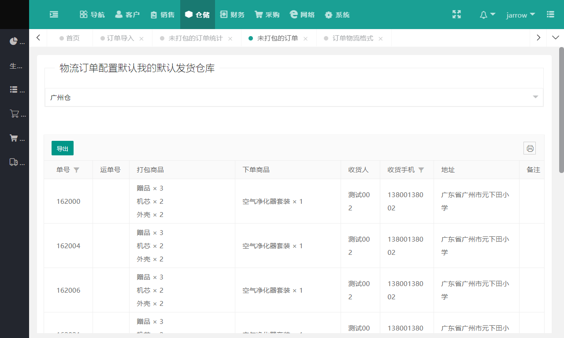Screen dimensions: 564x338
Task: Click the list icon at top right
Action: click(x=550, y=15)
